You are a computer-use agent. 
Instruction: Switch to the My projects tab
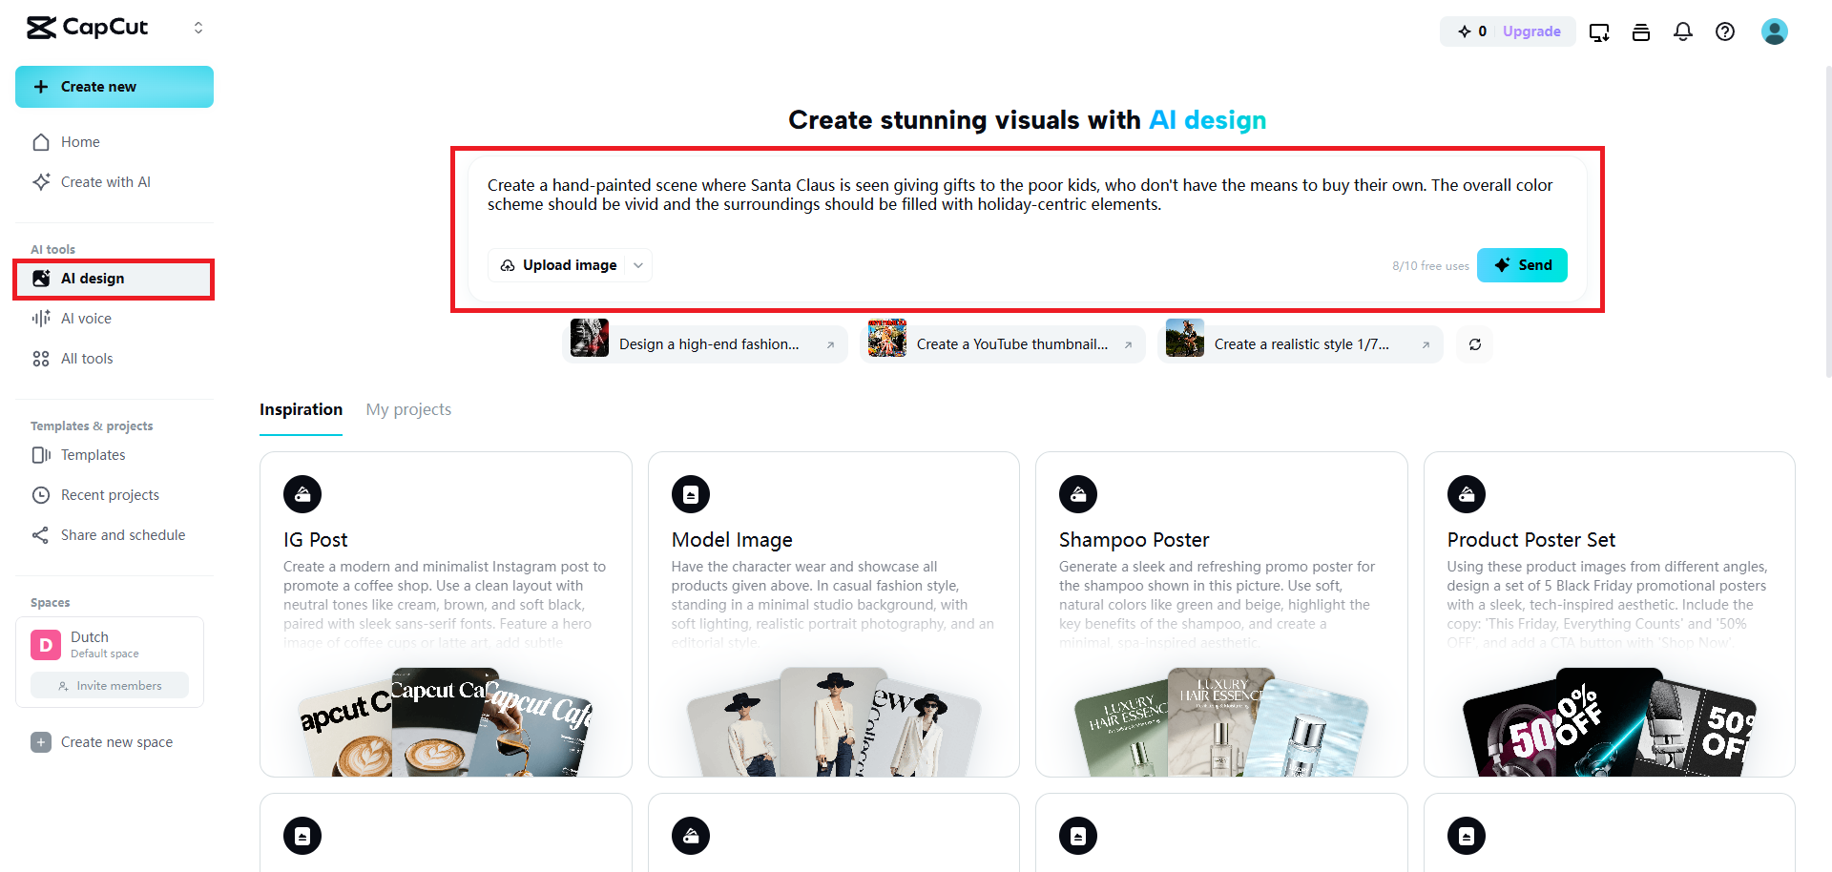pos(408,409)
